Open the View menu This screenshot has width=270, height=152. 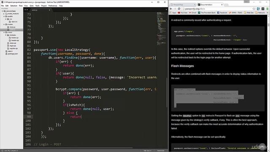click(x=26, y=5)
